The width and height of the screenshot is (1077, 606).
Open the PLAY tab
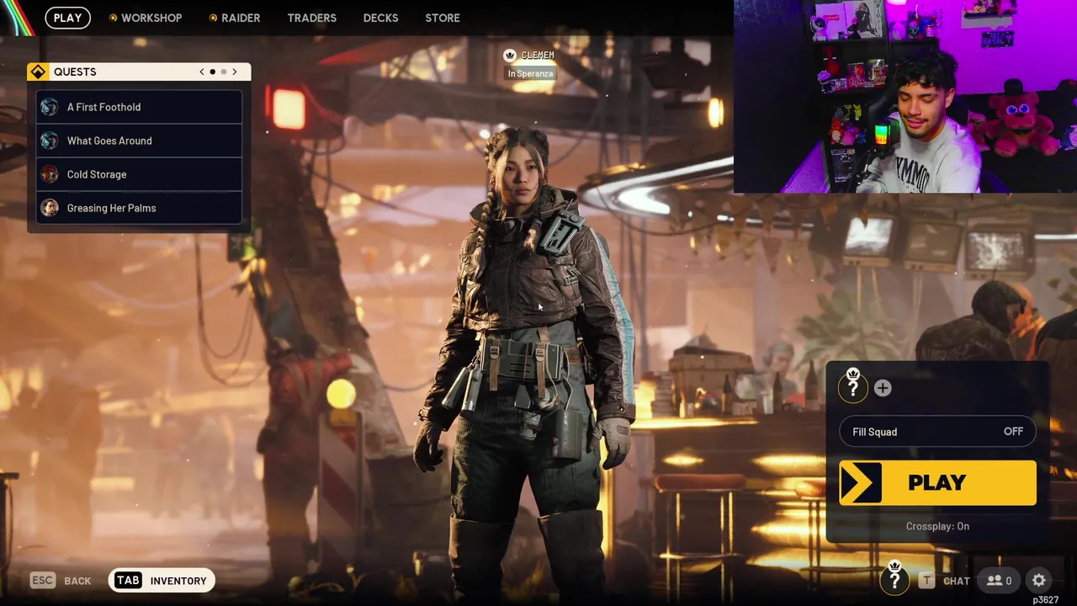[x=67, y=18]
